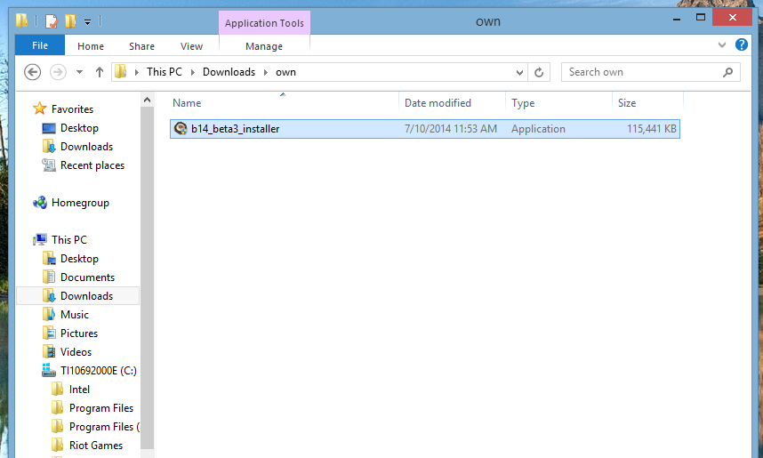Open the Manage tab under Application Tools
The image size is (763, 458).
(264, 46)
